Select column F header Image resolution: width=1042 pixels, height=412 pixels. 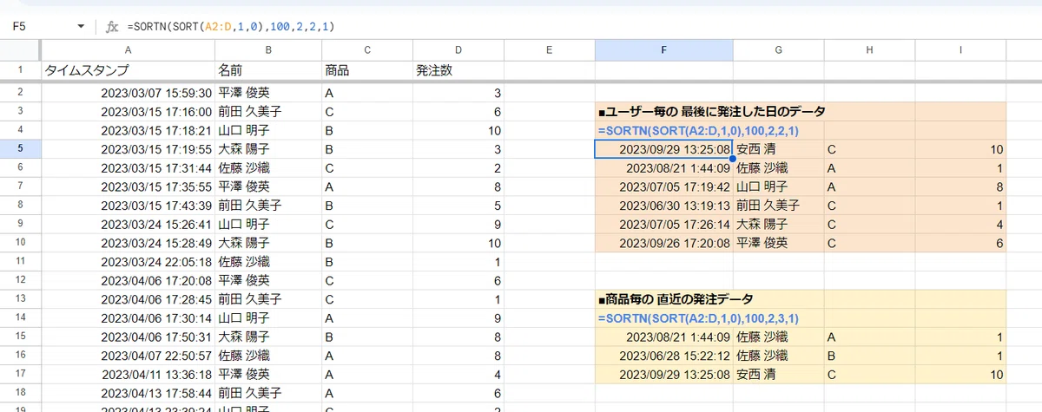(x=663, y=51)
